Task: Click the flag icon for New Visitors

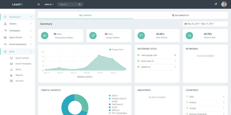Action: click(x=141, y=36)
